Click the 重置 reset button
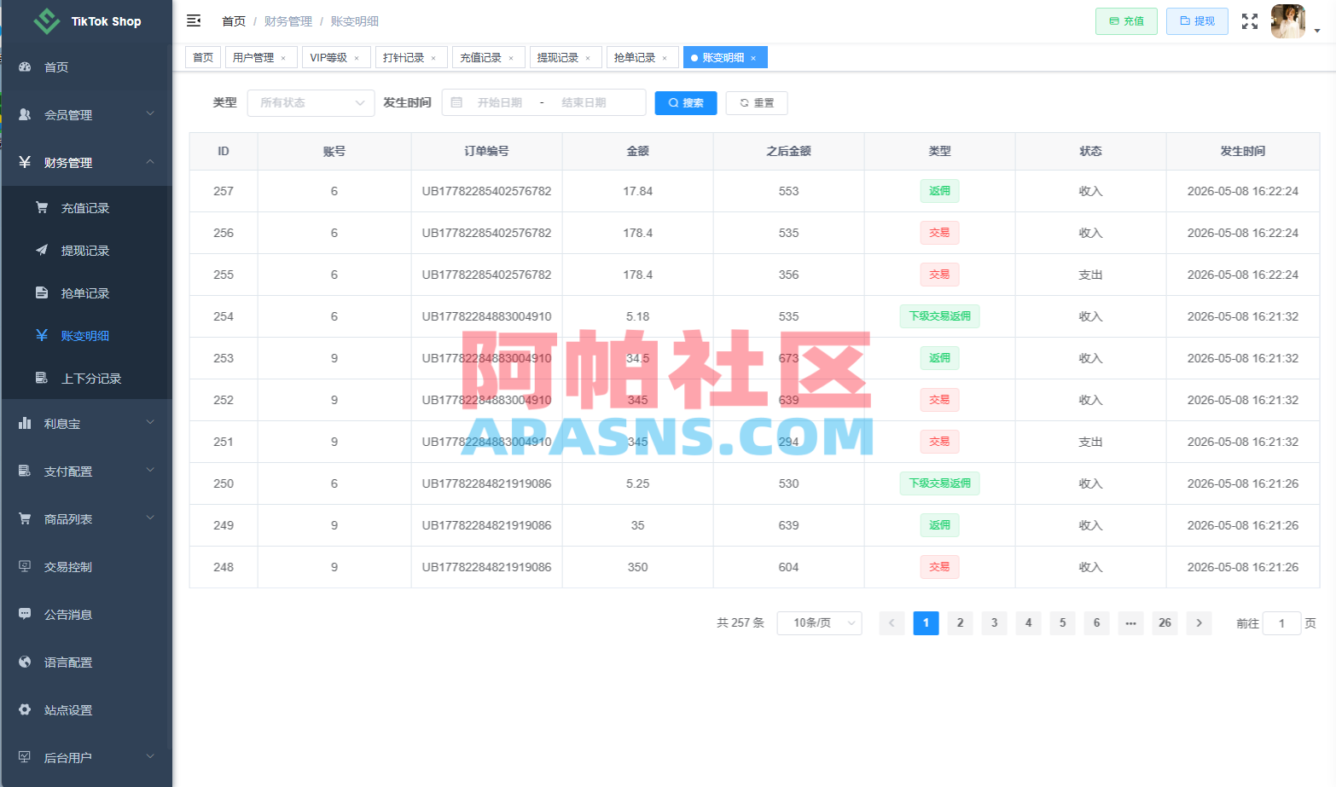This screenshot has height=787, width=1336. coord(757,103)
